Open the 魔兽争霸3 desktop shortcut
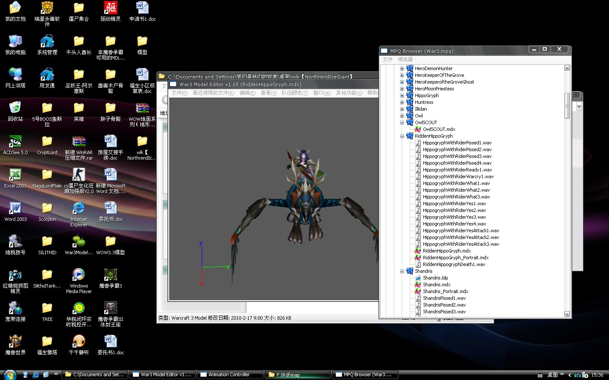Image resolution: width=609 pixels, height=380 pixels. tap(110, 278)
